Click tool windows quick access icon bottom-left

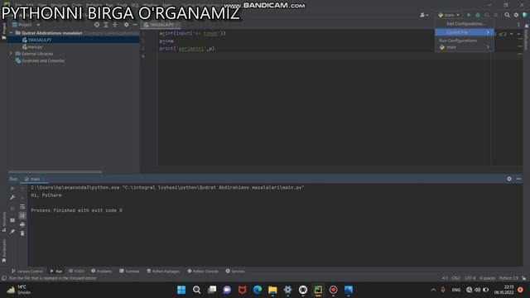pyautogui.click(x=4, y=278)
